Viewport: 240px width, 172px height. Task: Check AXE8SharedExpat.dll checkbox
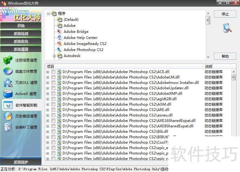pyautogui.click(x=53, y=126)
